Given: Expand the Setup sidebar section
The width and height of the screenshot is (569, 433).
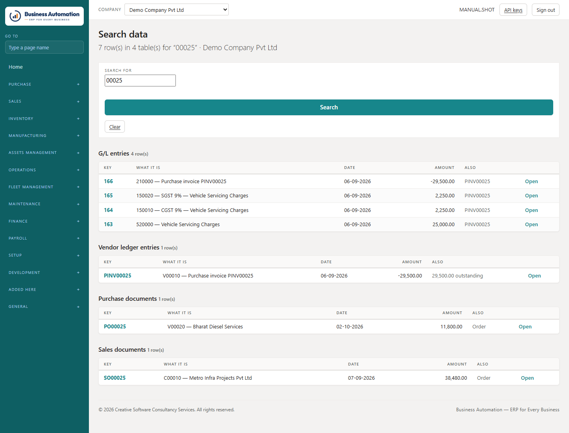Looking at the screenshot, I should click(x=44, y=255).
